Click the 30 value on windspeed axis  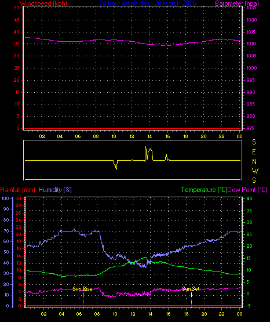coord(17,56)
